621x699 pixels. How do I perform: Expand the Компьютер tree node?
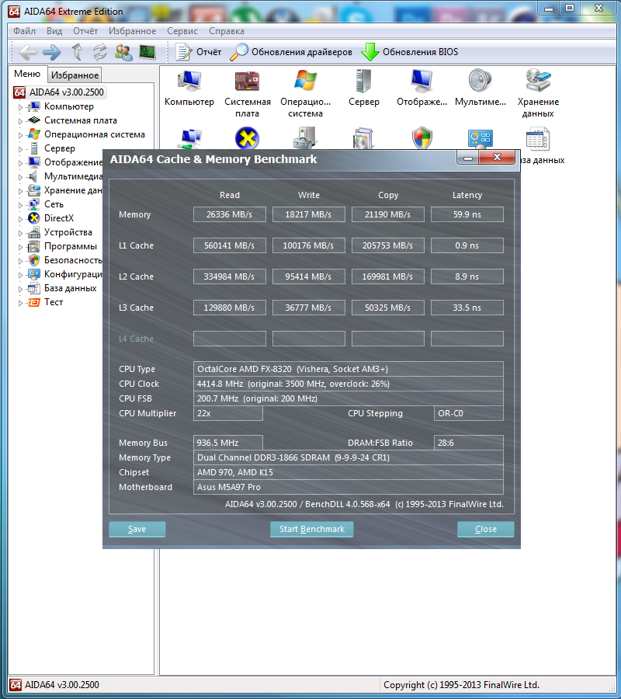(x=21, y=107)
